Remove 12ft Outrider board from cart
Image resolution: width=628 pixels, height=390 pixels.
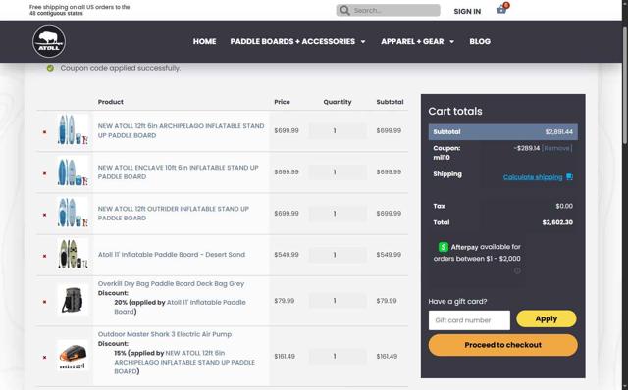click(x=44, y=215)
